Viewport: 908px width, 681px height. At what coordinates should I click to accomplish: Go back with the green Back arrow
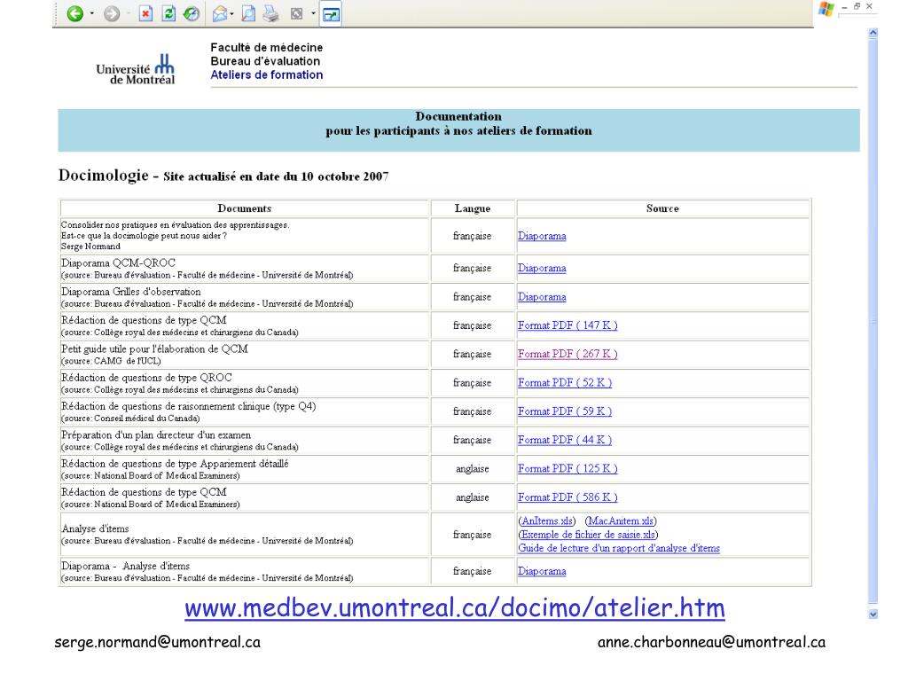pos(74,13)
